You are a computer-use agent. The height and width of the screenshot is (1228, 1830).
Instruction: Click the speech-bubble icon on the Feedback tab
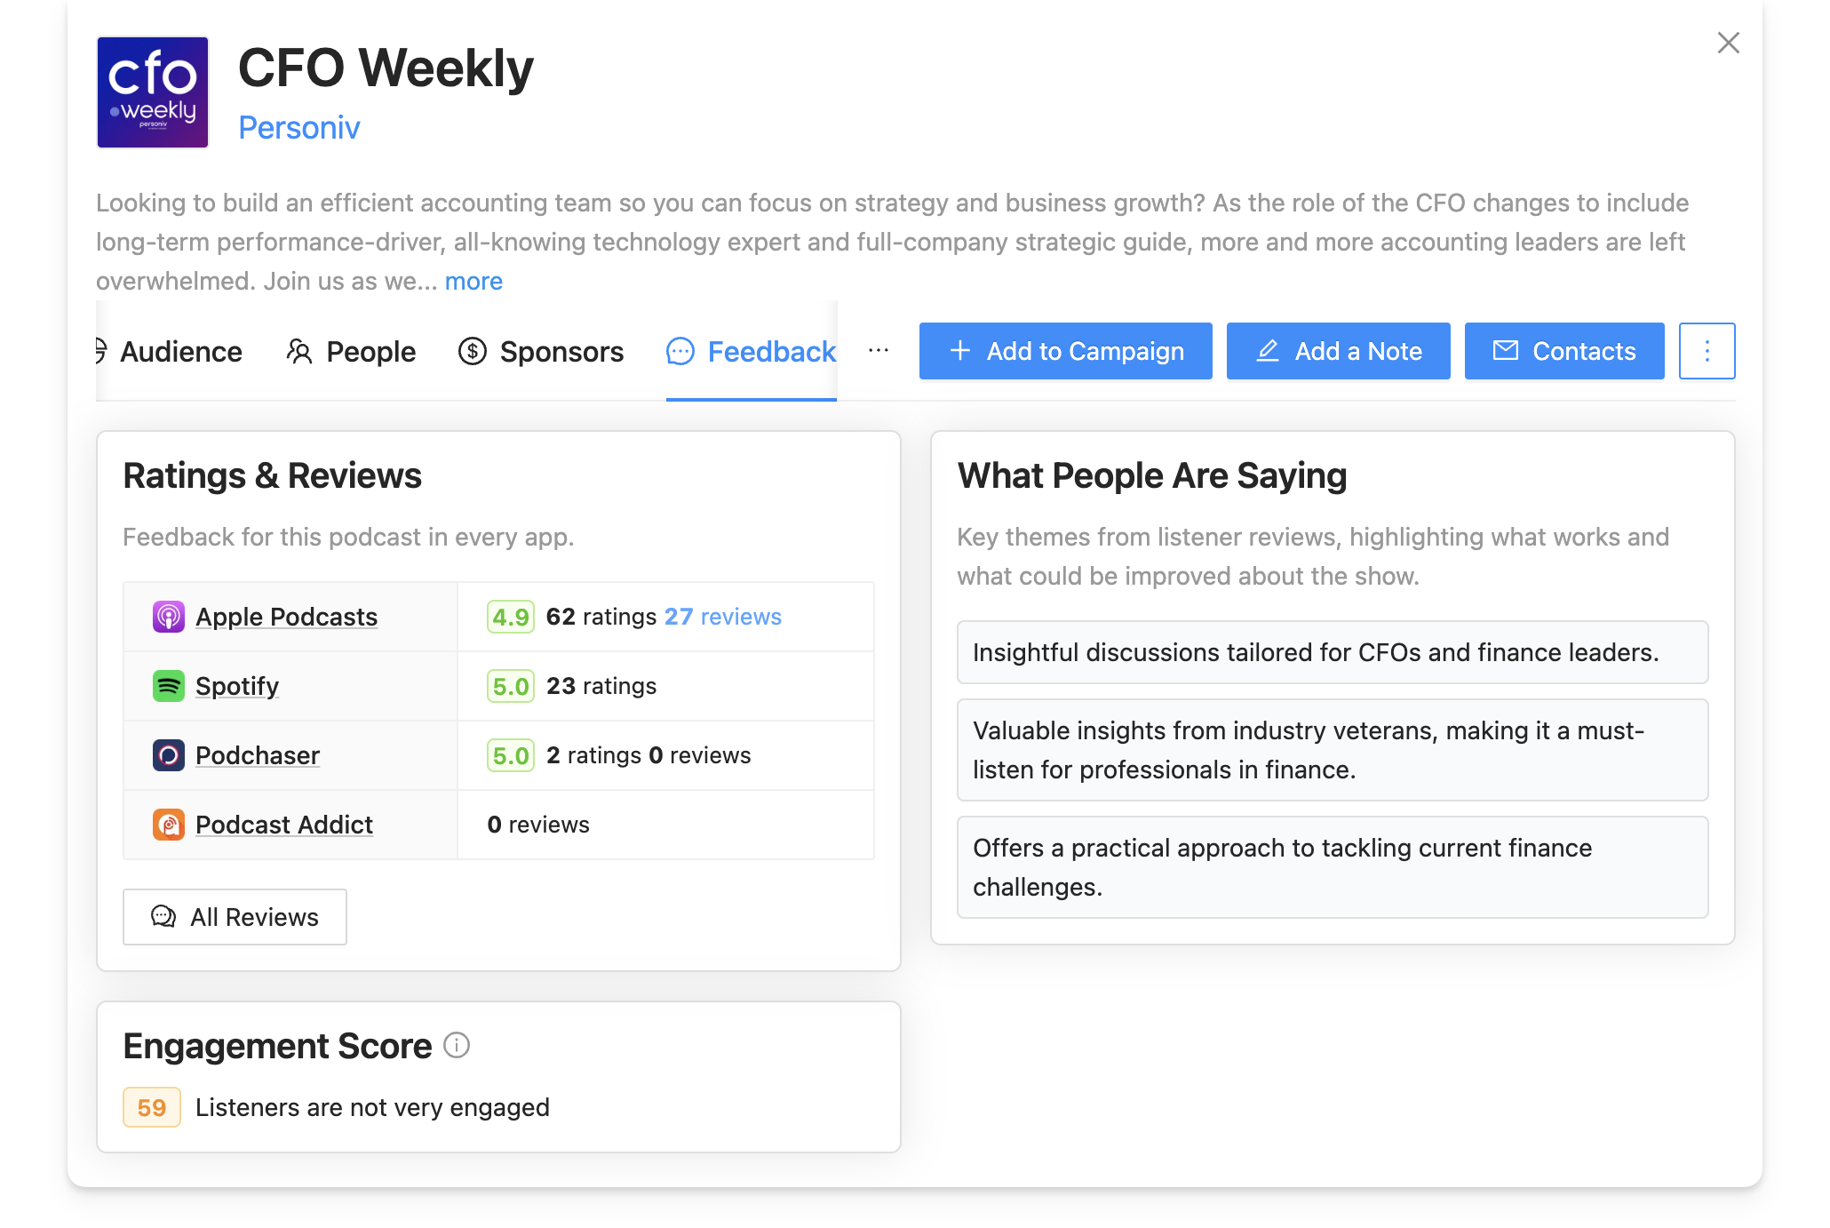tap(680, 351)
